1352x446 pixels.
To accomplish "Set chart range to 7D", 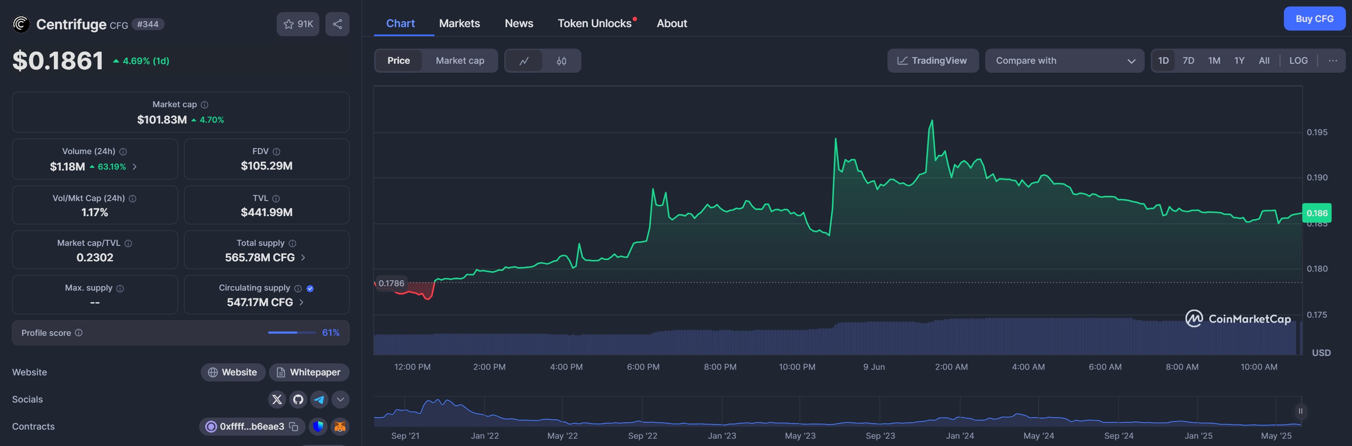I will (x=1188, y=61).
